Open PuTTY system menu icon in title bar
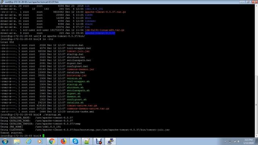Viewport: 258px width, 145px height. [x=2, y=2]
